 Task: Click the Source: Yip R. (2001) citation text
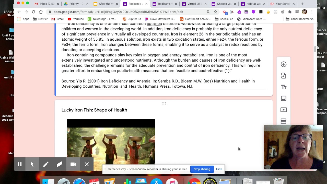[158, 84]
